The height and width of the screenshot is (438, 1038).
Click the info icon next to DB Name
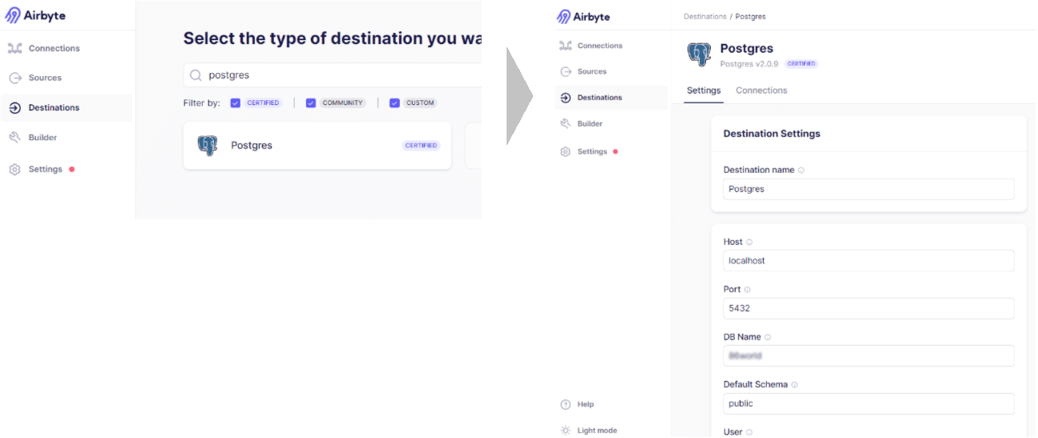pyautogui.click(x=768, y=337)
